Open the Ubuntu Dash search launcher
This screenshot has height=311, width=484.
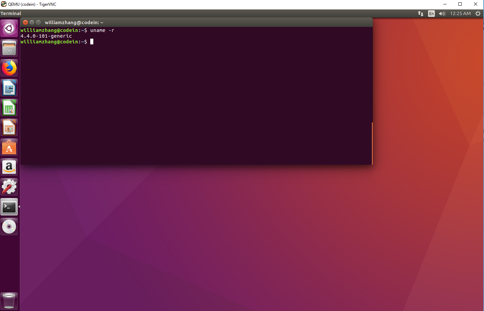pyautogui.click(x=9, y=28)
